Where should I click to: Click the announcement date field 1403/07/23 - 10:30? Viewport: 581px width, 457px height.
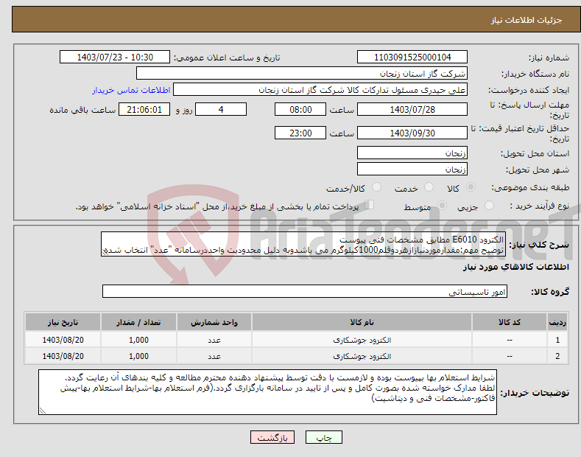coord(114,57)
